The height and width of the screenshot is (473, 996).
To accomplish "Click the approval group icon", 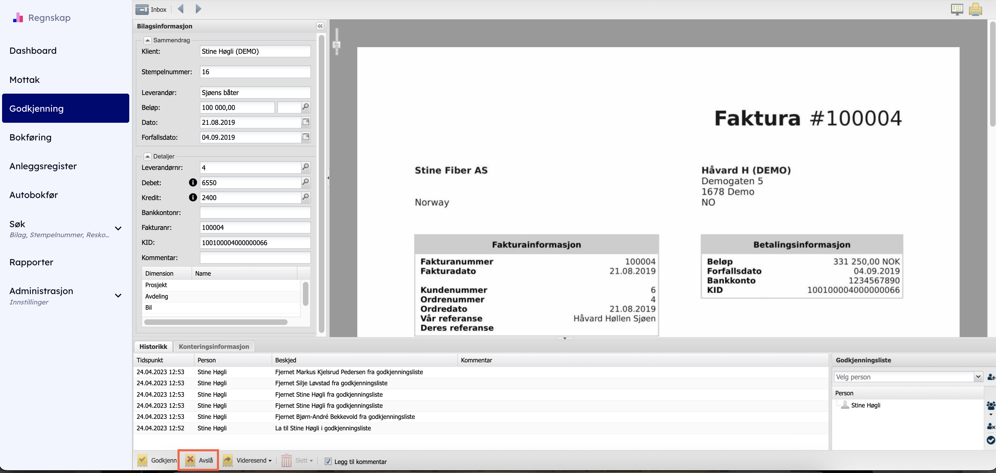I will pos(990,406).
